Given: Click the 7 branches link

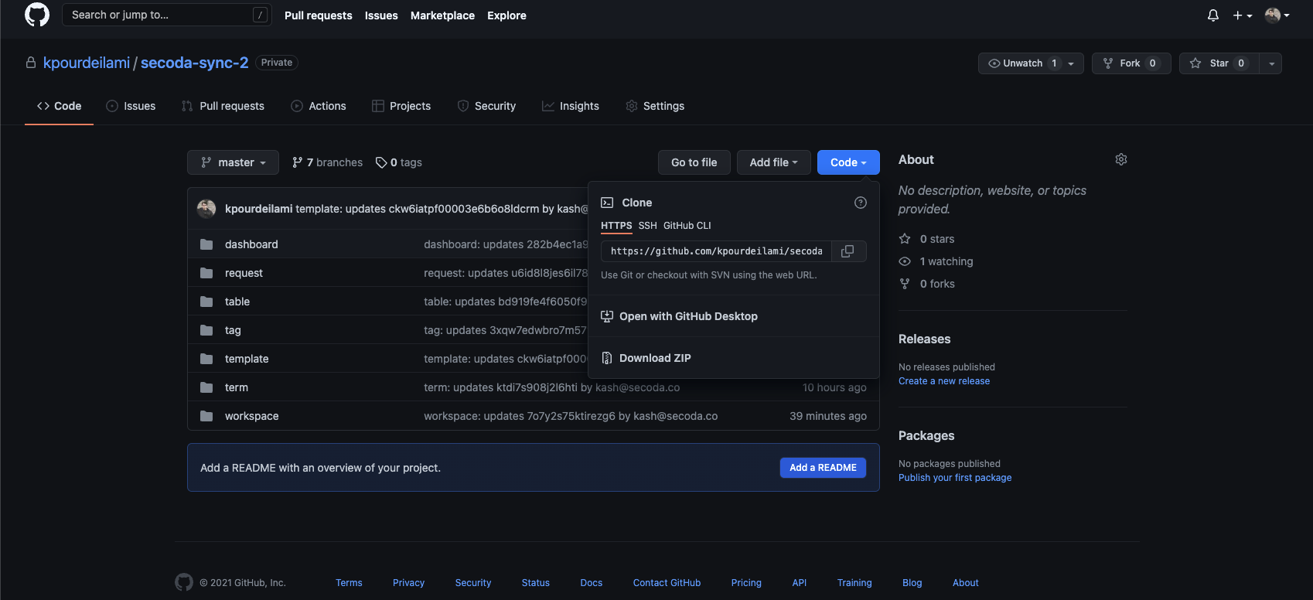Looking at the screenshot, I should pos(327,162).
